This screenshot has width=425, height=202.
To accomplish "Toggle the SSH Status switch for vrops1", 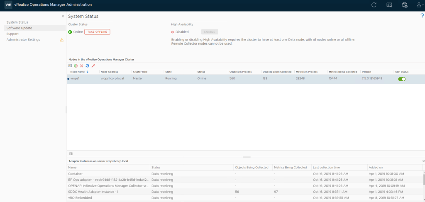I will click(x=401, y=79).
